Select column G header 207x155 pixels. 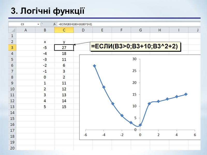coord(141,30)
